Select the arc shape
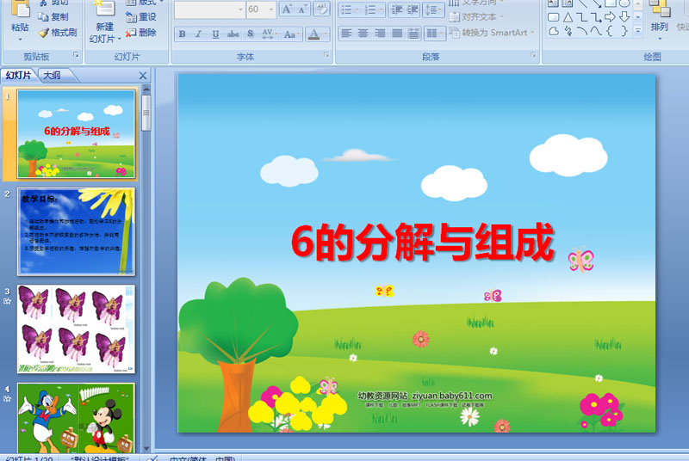The height and width of the screenshot is (461, 689). [582, 31]
